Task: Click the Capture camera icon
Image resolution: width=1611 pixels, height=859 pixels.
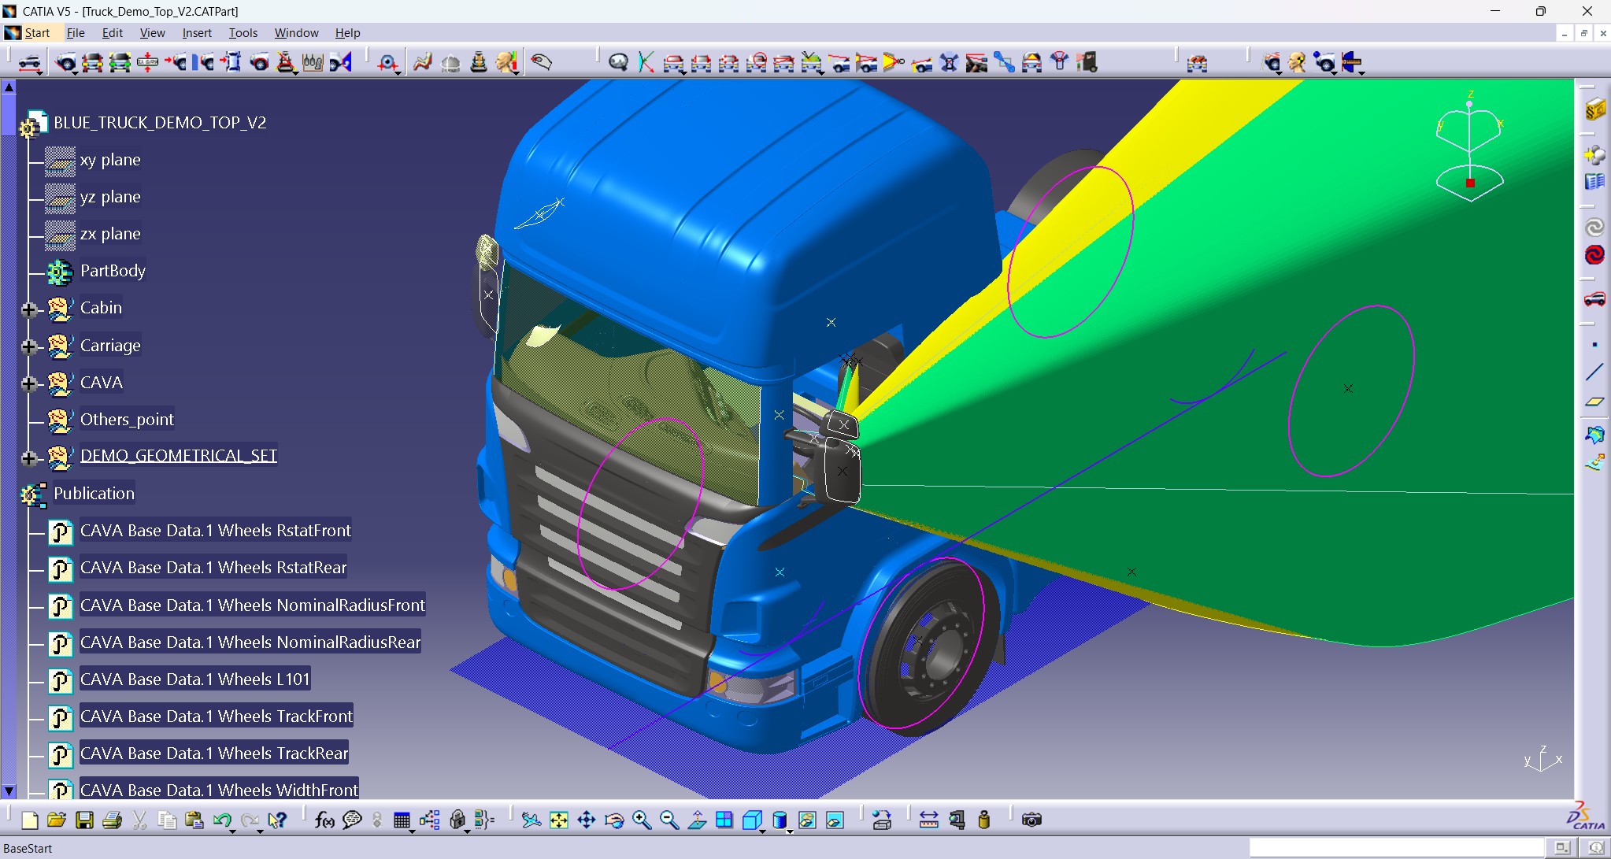Action: [1031, 820]
